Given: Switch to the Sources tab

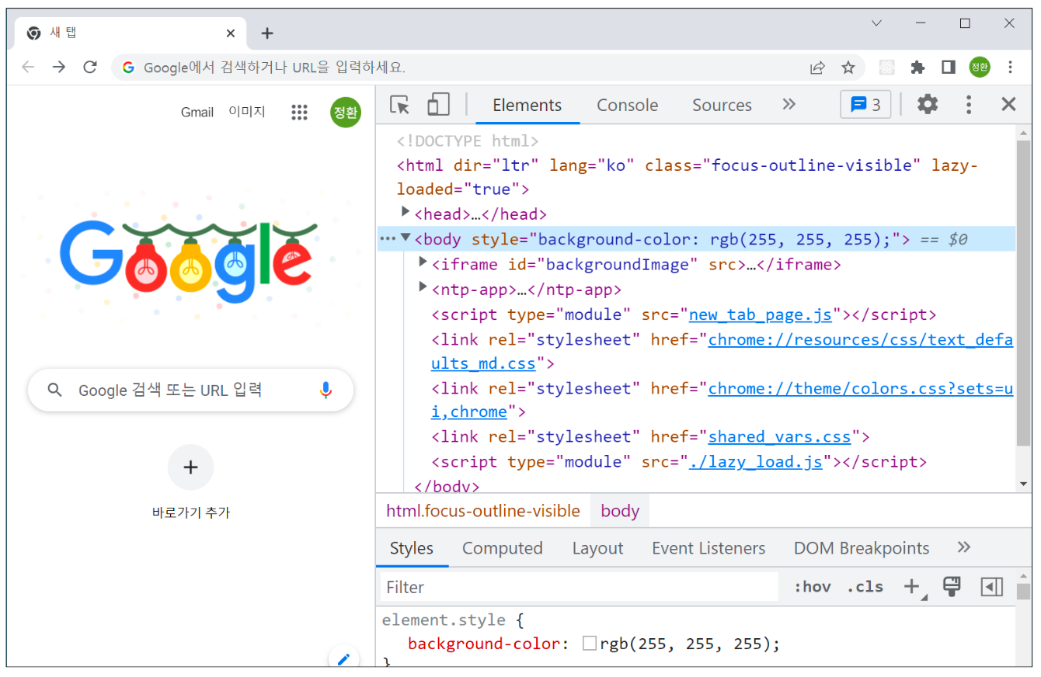Looking at the screenshot, I should coord(722,106).
